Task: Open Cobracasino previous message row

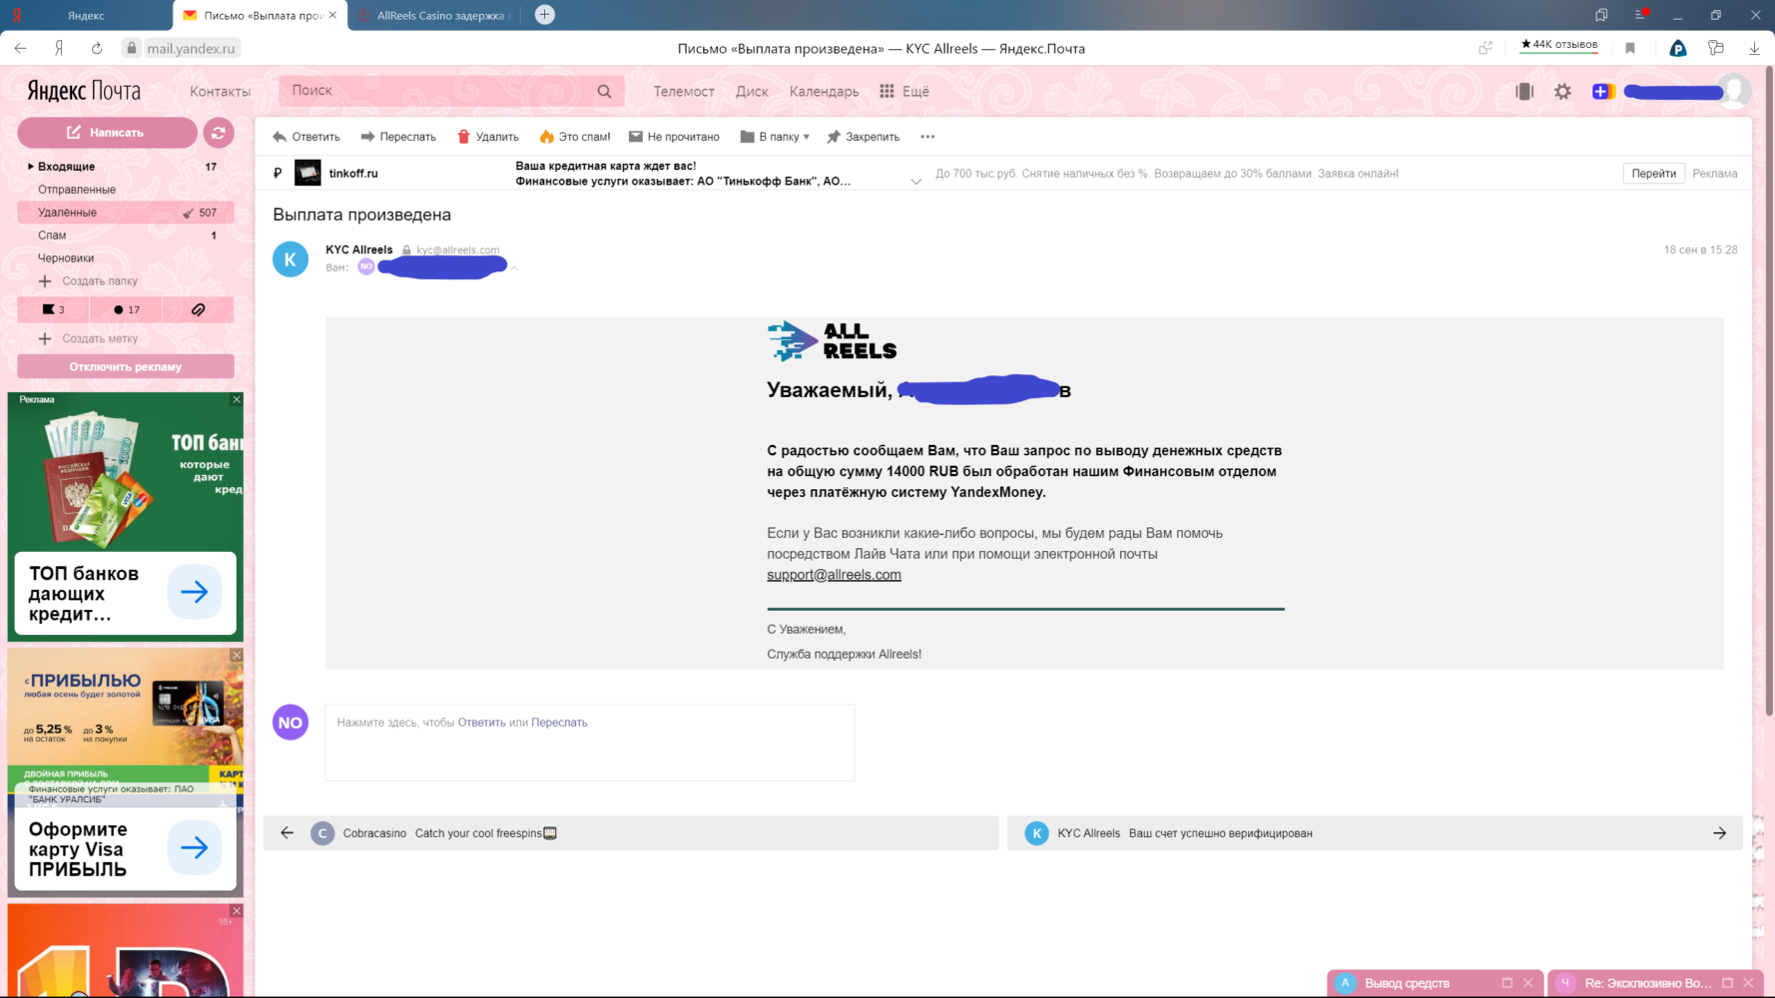Action: tap(631, 833)
